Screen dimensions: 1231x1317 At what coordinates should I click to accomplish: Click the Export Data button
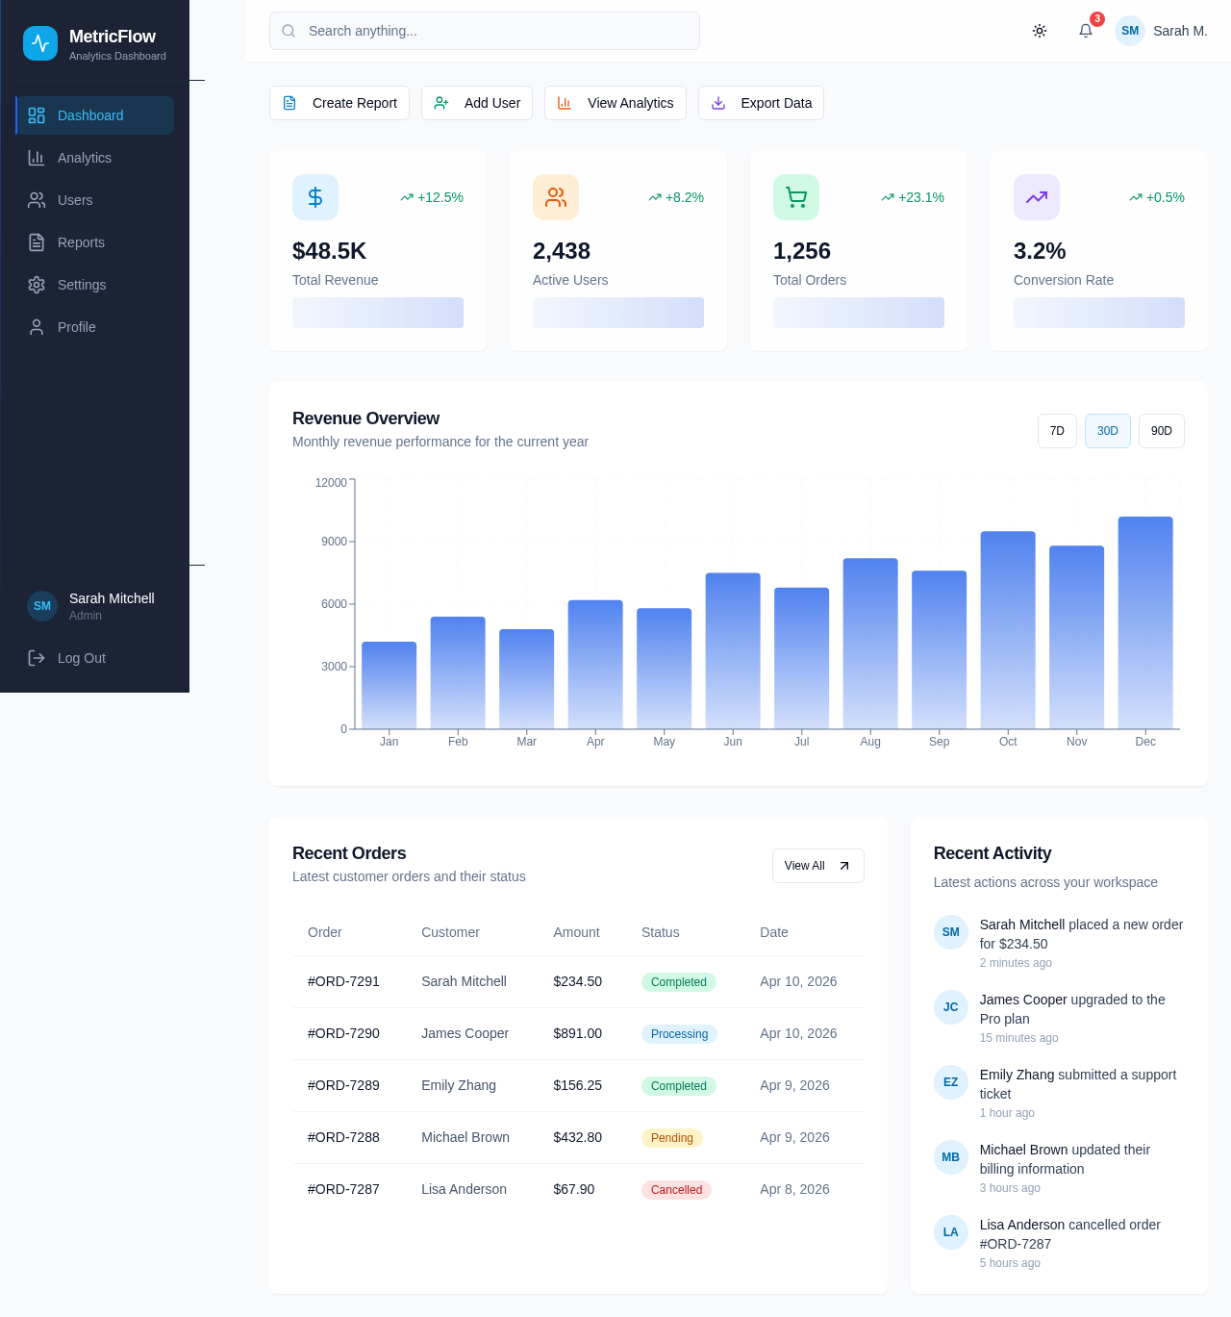(761, 103)
